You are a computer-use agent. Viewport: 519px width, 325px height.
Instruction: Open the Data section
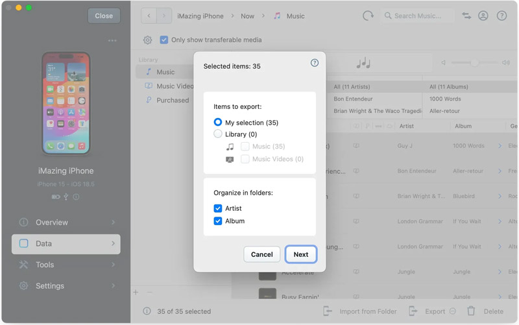pos(66,244)
